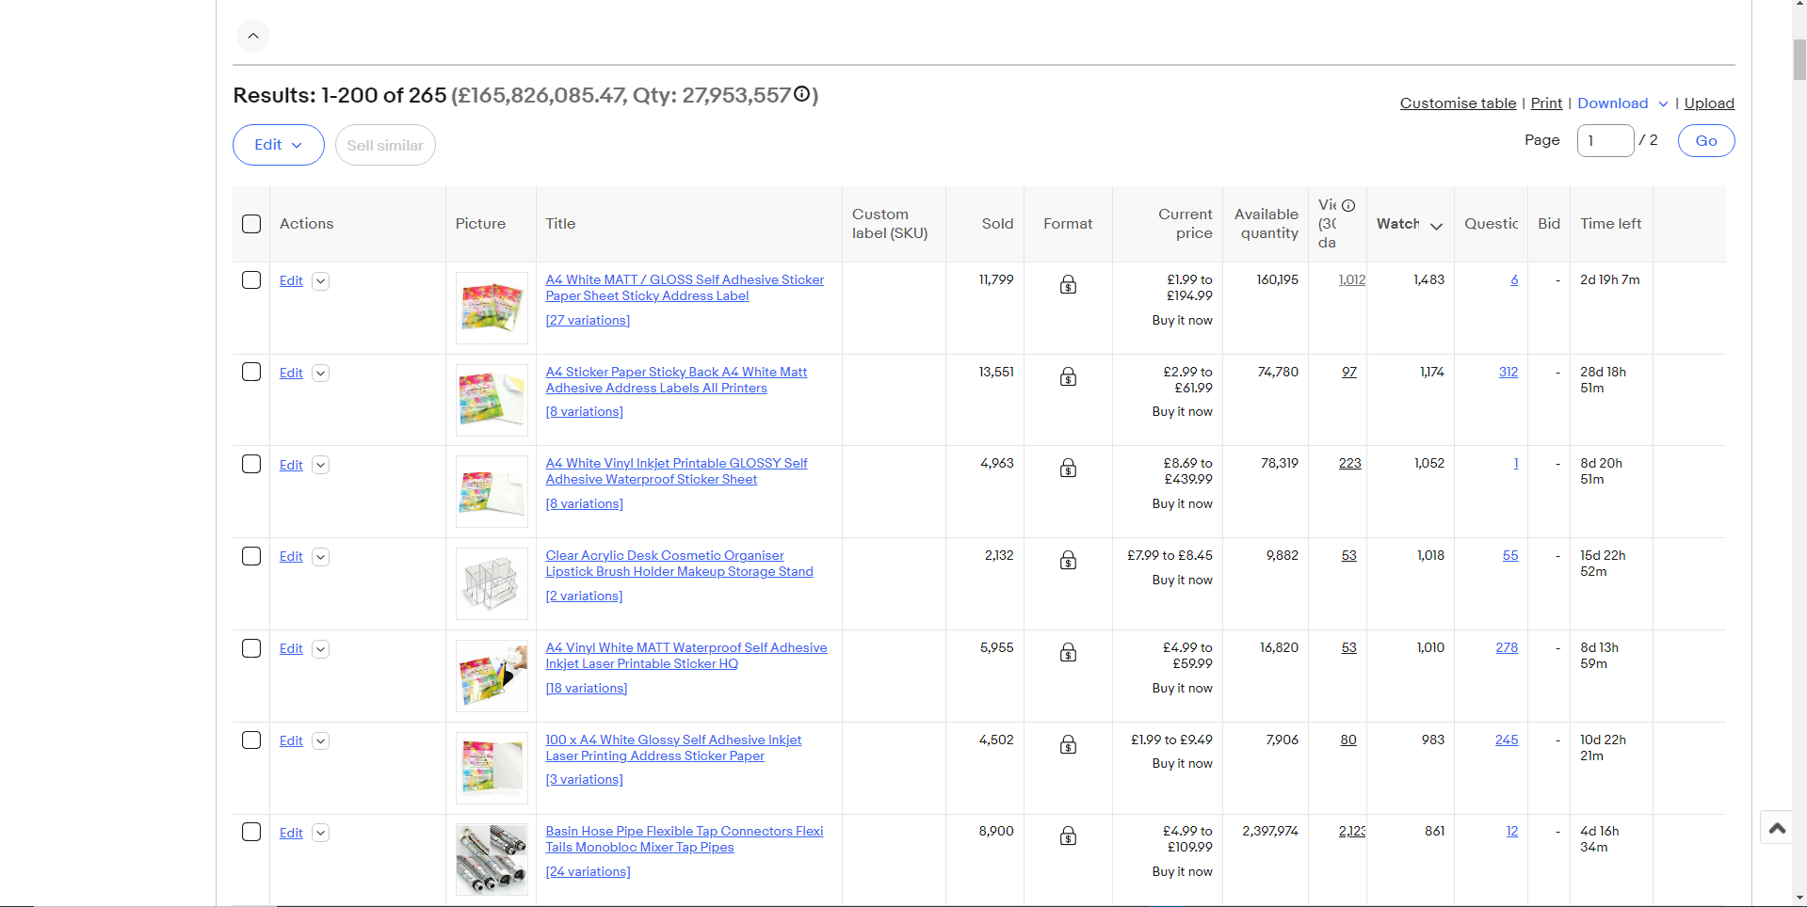This screenshot has height=907, width=1807.
Task: Click the Sold column header
Action: (997, 224)
